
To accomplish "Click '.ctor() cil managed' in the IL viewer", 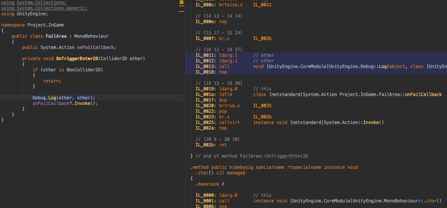I will [x=221, y=173].
